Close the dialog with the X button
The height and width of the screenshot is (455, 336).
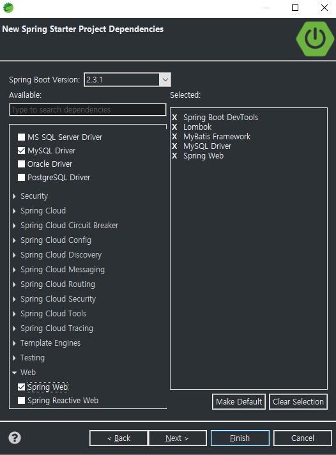pyautogui.click(x=325, y=8)
